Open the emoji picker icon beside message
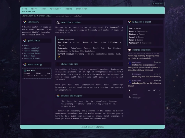The image size is (185, 138). click(129, 97)
